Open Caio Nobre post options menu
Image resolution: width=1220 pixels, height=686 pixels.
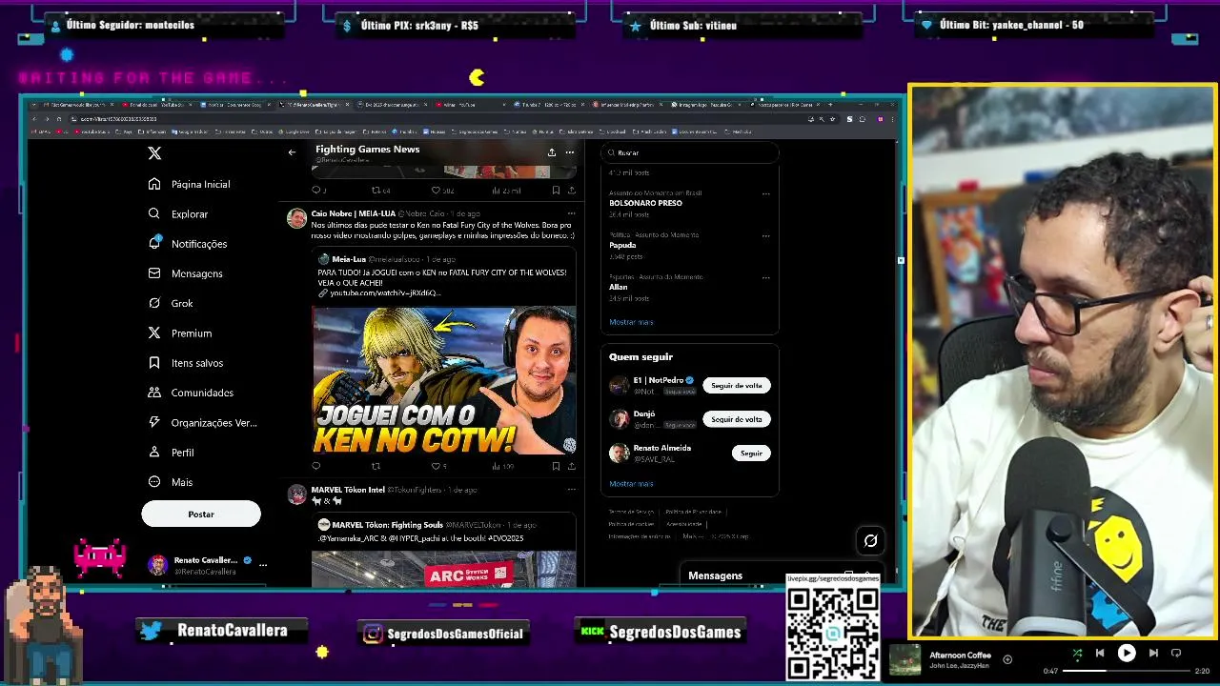[x=571, y=213]
